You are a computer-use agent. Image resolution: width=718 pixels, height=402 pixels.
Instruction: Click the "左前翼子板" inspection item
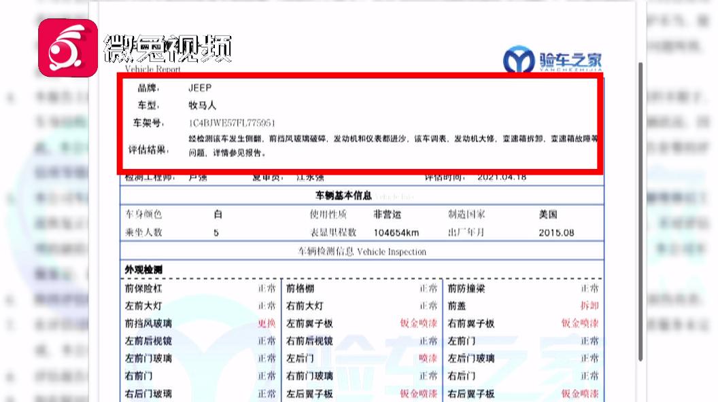point(309,323)
